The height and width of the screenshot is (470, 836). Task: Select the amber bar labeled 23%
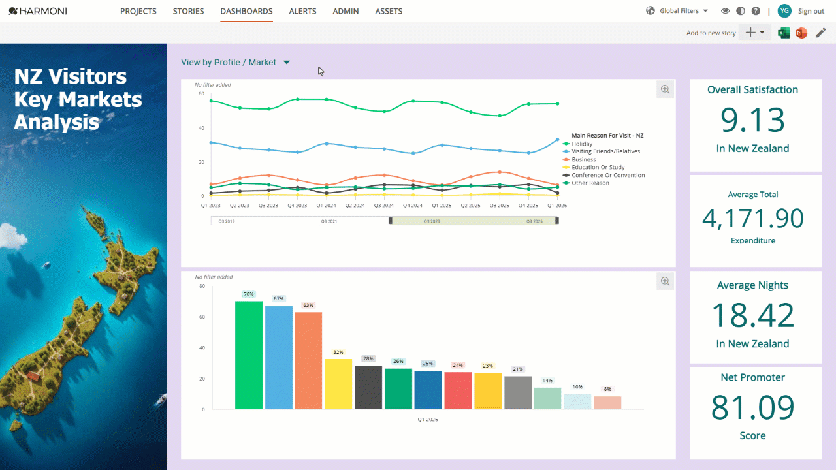point(488,391)
